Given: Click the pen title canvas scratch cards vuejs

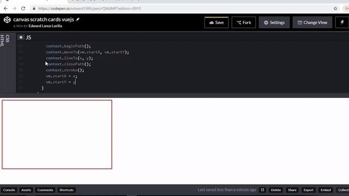Looking at the screenshot, I should pyautogui.click(x=44, y=20).
